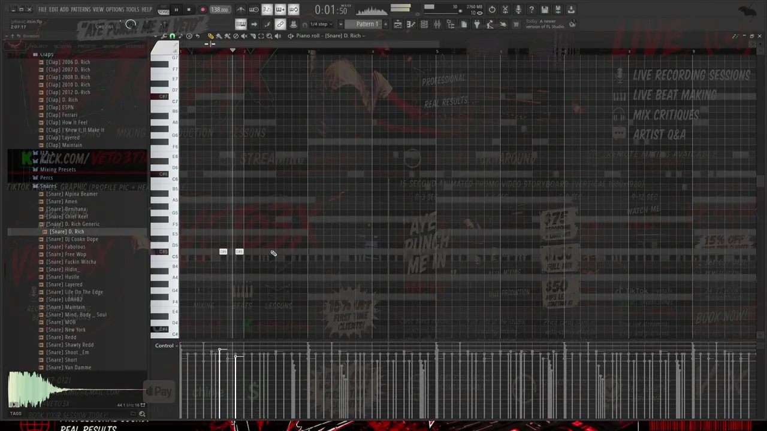Pause playback with the transport pause button
Image resolution: width=767 pixels, height=431 pixels.
[176, 10]
